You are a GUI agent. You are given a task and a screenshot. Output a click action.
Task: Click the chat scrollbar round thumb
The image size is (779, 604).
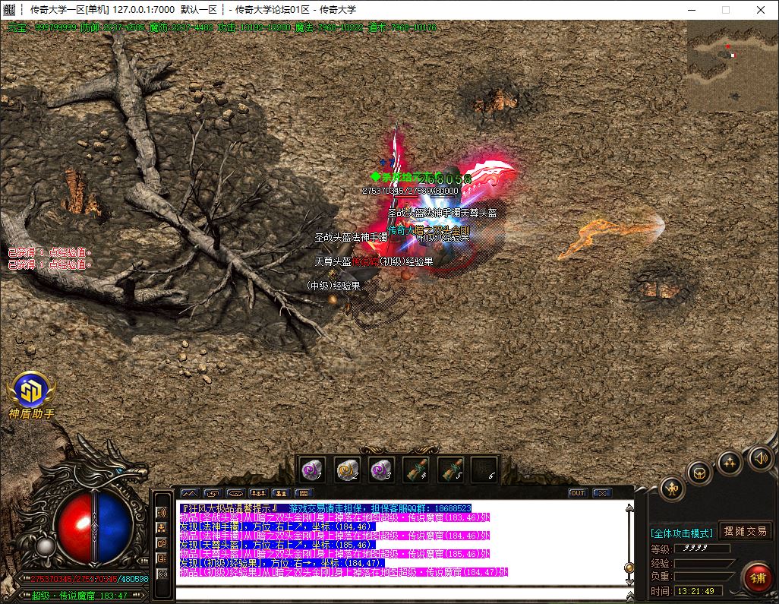pos(629,568)
